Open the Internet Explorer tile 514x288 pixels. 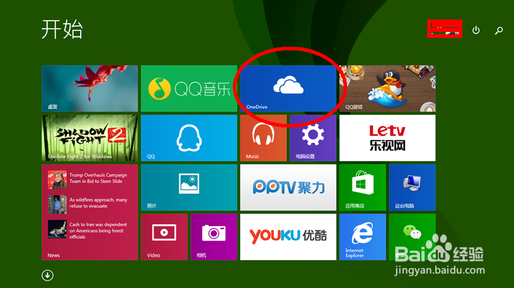coord(362,237)
